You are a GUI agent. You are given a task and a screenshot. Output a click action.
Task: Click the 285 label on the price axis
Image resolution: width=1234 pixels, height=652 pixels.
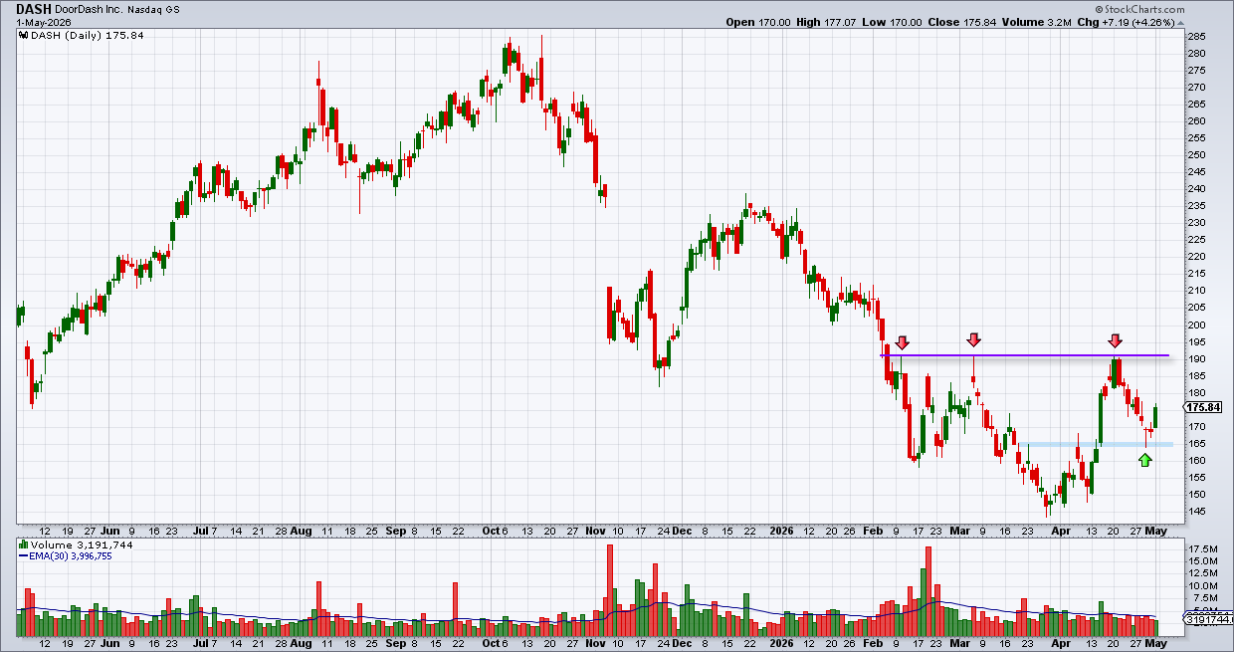(x=1196, y=37)
